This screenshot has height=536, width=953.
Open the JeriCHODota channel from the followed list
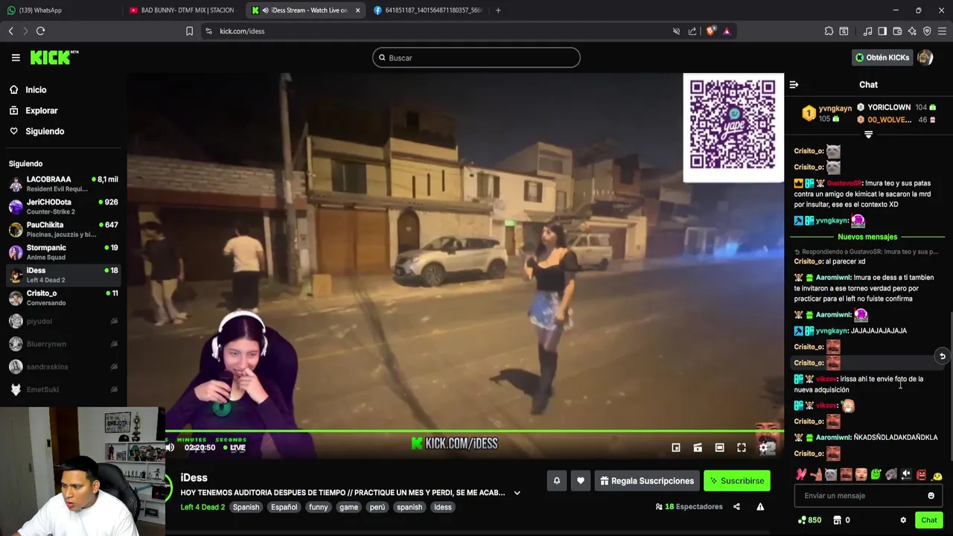pos(63,207)
